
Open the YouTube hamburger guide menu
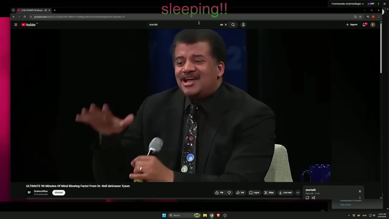(16, 25)
